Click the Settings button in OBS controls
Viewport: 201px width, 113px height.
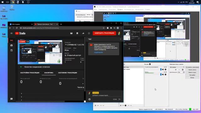192,75
